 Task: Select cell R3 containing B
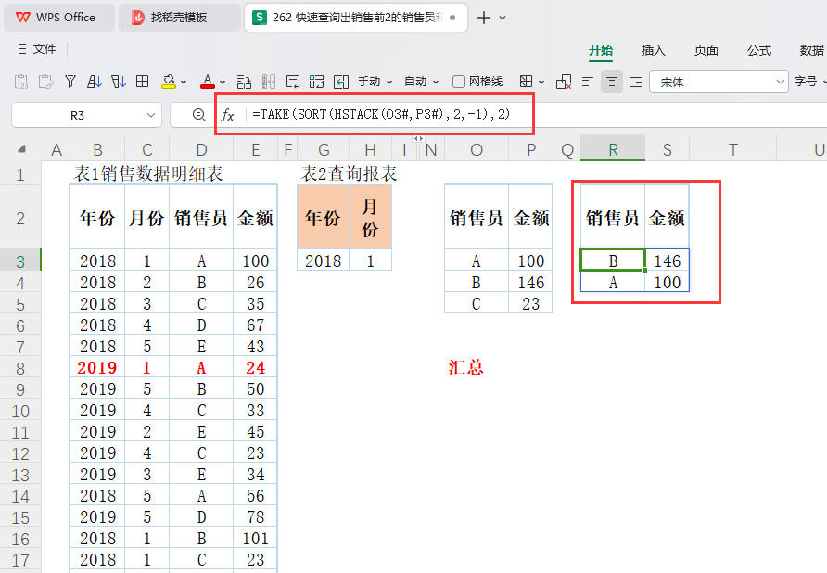coord(613,261)
